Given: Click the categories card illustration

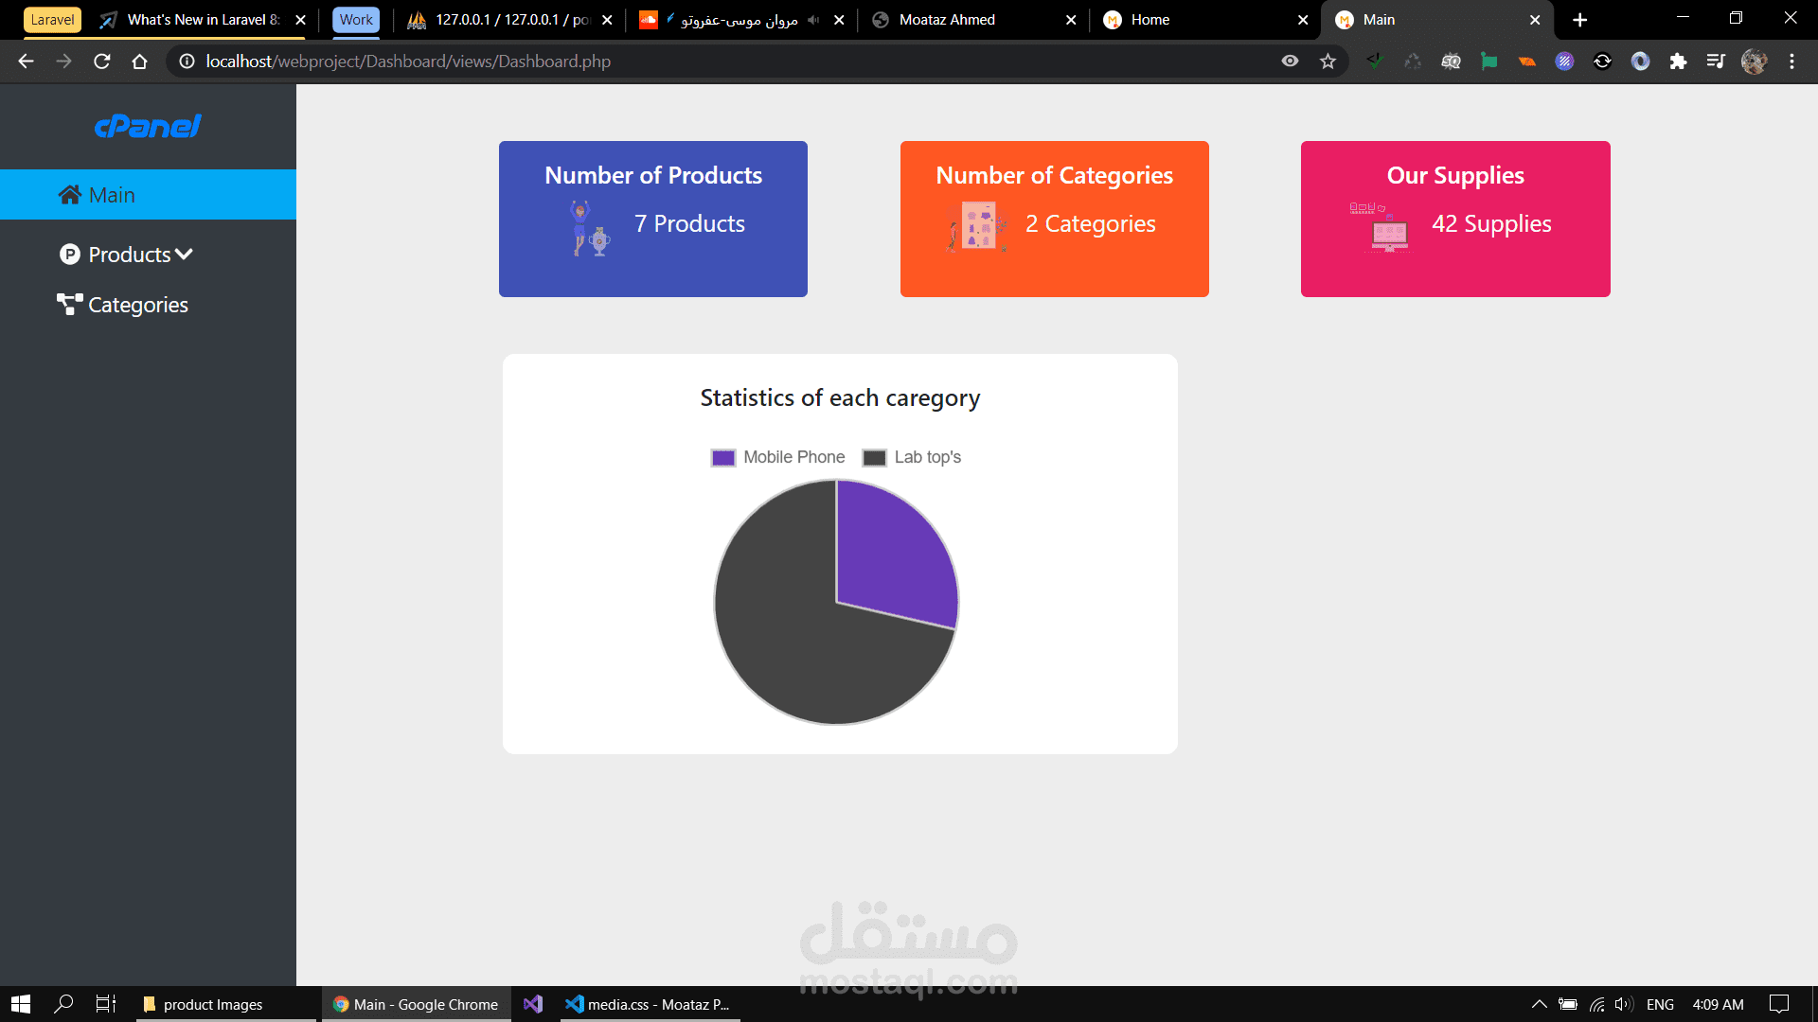Looking at the screenshot, I should click(x=977, y=227).
